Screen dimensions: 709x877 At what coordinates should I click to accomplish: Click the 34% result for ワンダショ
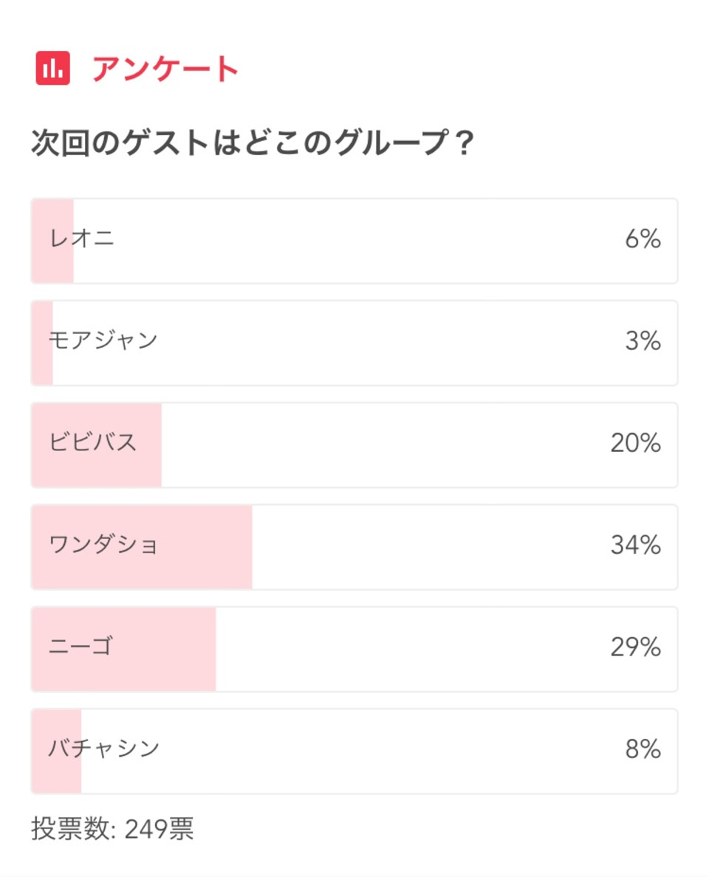(636, 545)
